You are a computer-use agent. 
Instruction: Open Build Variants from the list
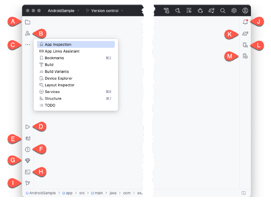click(x=57, y=71)
